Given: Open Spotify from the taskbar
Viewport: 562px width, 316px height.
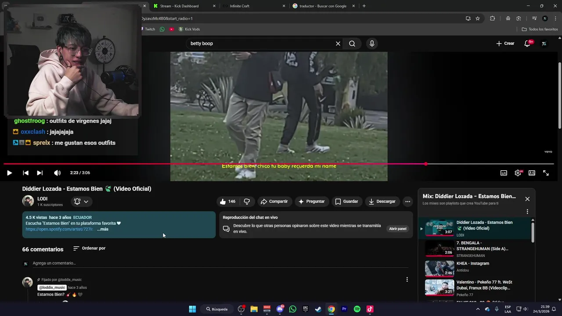Looking at the screenshot, I should pyautogui.click(x=357, y=309).
